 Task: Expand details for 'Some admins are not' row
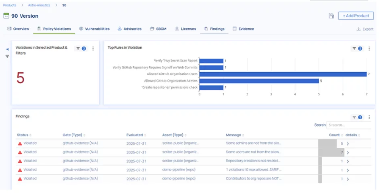point(348,144)
